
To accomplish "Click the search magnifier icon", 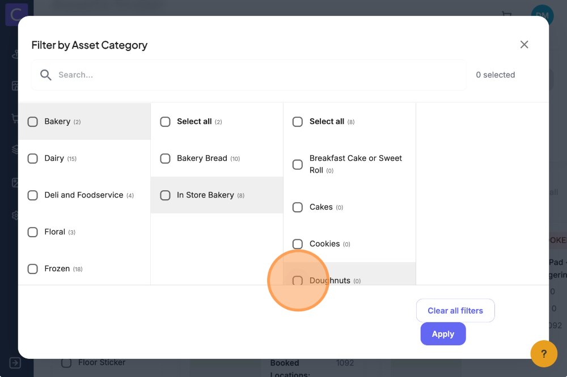I will [x=46, y=75].
